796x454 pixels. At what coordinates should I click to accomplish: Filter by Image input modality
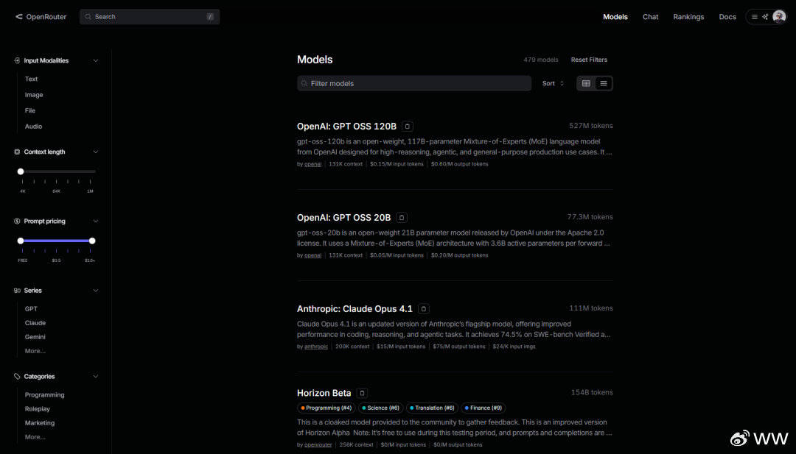34,95
